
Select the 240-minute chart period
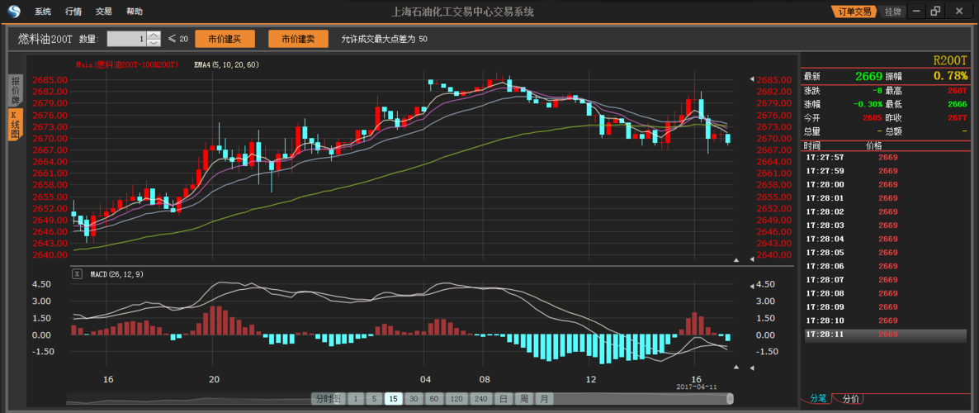(x=480, y=399)
